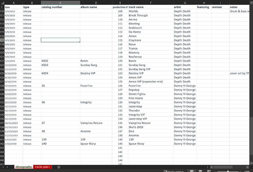Image resolution: width=253 pixels, height=172 pixels.
Task: Select the 'type' header cell
Action: coord(32,7)
